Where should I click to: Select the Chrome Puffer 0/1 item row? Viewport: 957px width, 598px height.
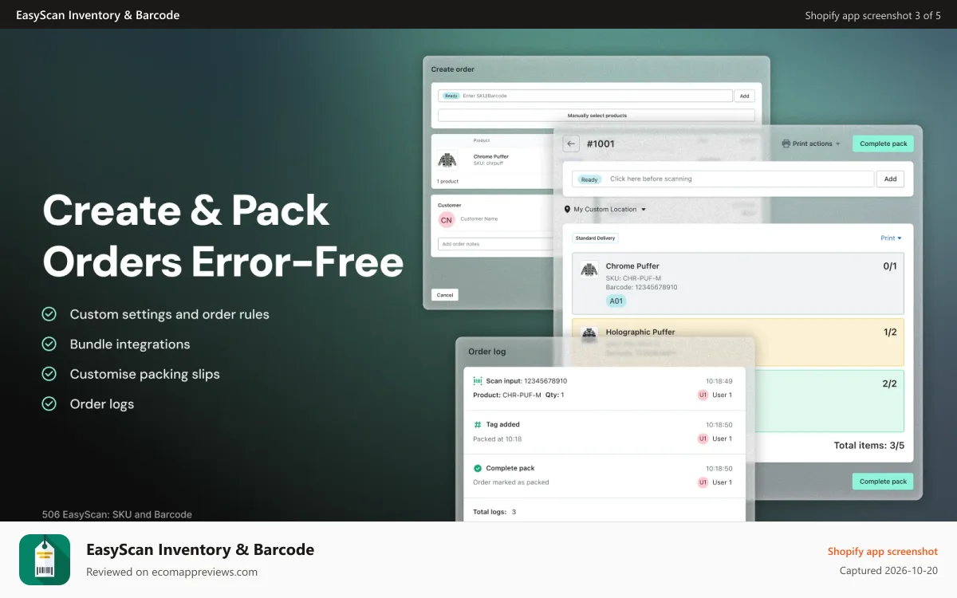[x=738, y=284]
